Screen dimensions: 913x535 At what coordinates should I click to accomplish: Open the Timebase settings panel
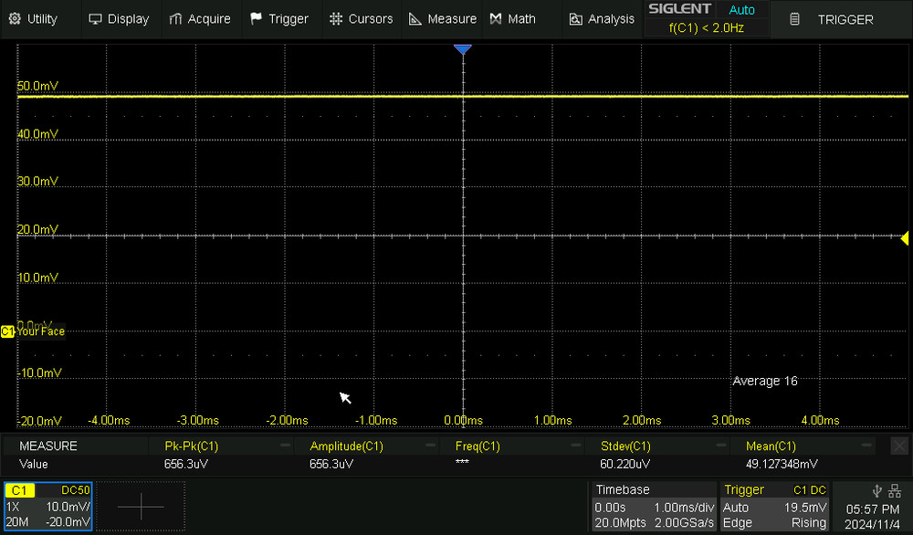tap(654, 506)
